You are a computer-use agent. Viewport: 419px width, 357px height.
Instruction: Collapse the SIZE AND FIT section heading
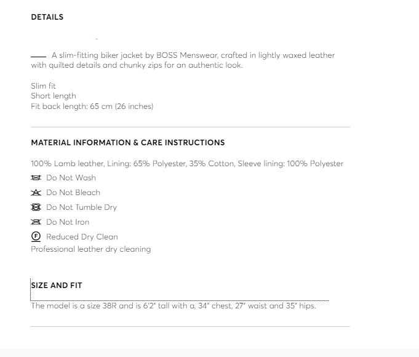[57, 286]
